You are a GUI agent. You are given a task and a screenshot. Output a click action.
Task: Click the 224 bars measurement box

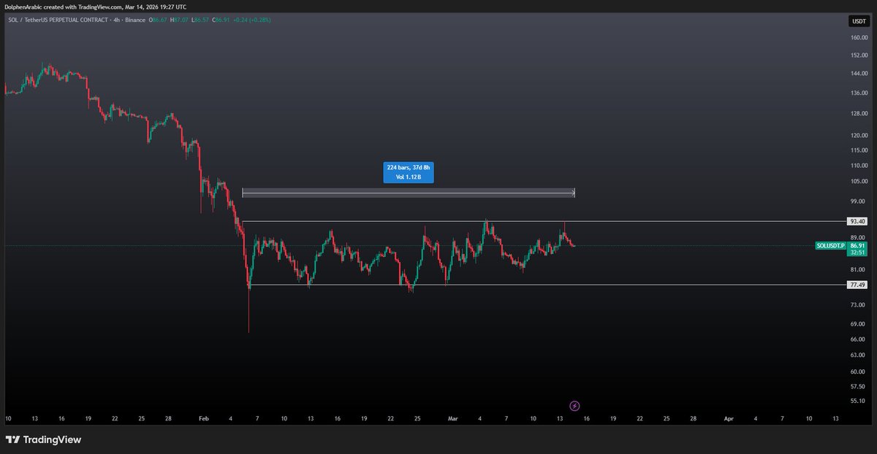click(x=409, y=172)
